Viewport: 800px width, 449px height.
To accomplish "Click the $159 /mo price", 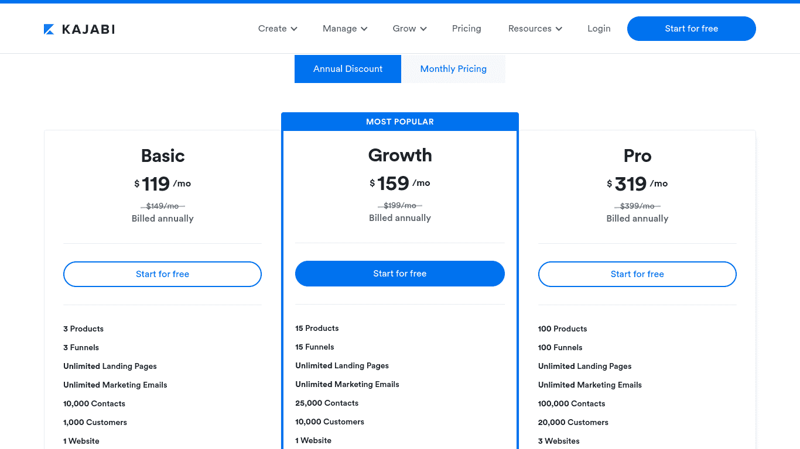I will (x=400, y=184).
